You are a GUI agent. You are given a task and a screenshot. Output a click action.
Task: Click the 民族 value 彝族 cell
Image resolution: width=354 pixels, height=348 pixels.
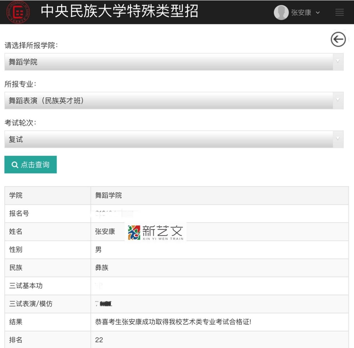102,267
